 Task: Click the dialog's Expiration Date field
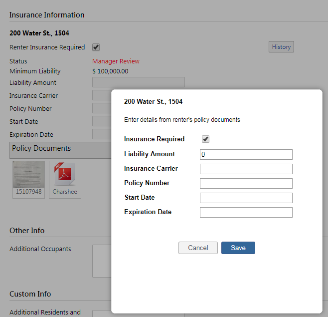point(246,213)
